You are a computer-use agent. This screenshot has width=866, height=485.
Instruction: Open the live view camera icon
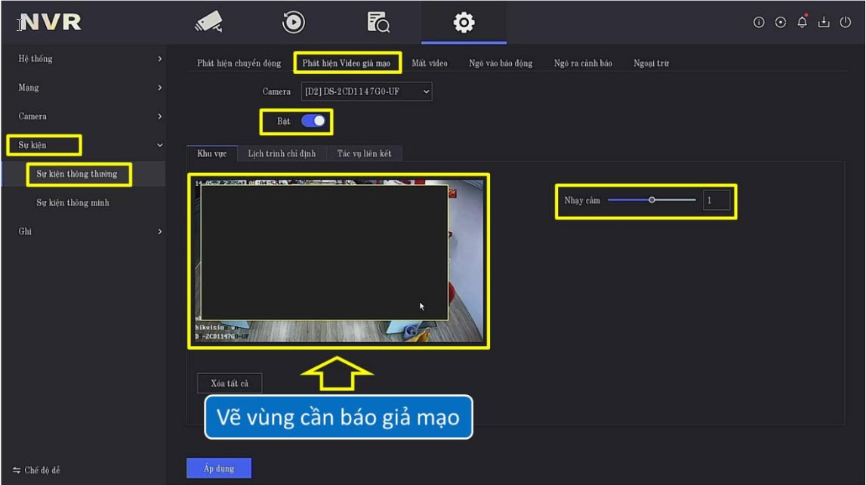click(x=208, y=23)
